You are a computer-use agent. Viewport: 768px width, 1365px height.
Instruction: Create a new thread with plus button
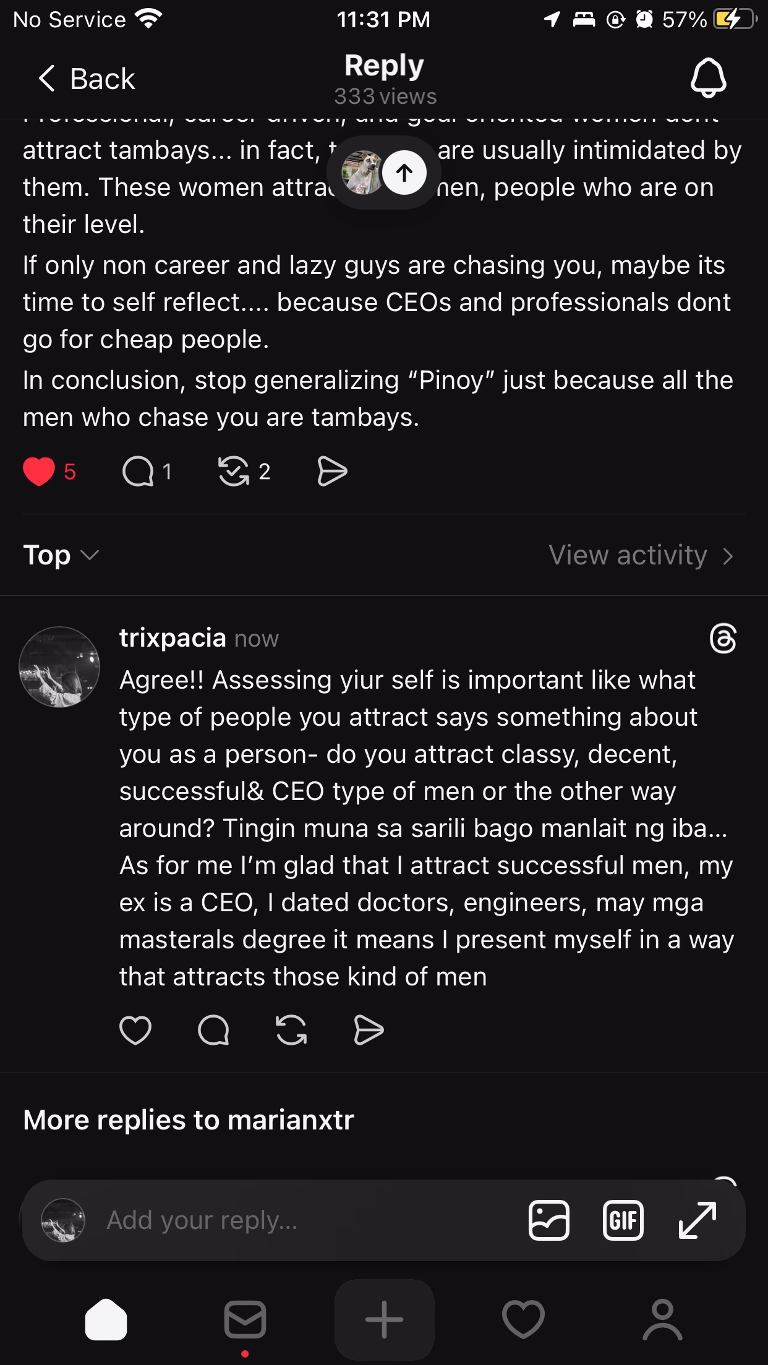[x=384, y=1319]
